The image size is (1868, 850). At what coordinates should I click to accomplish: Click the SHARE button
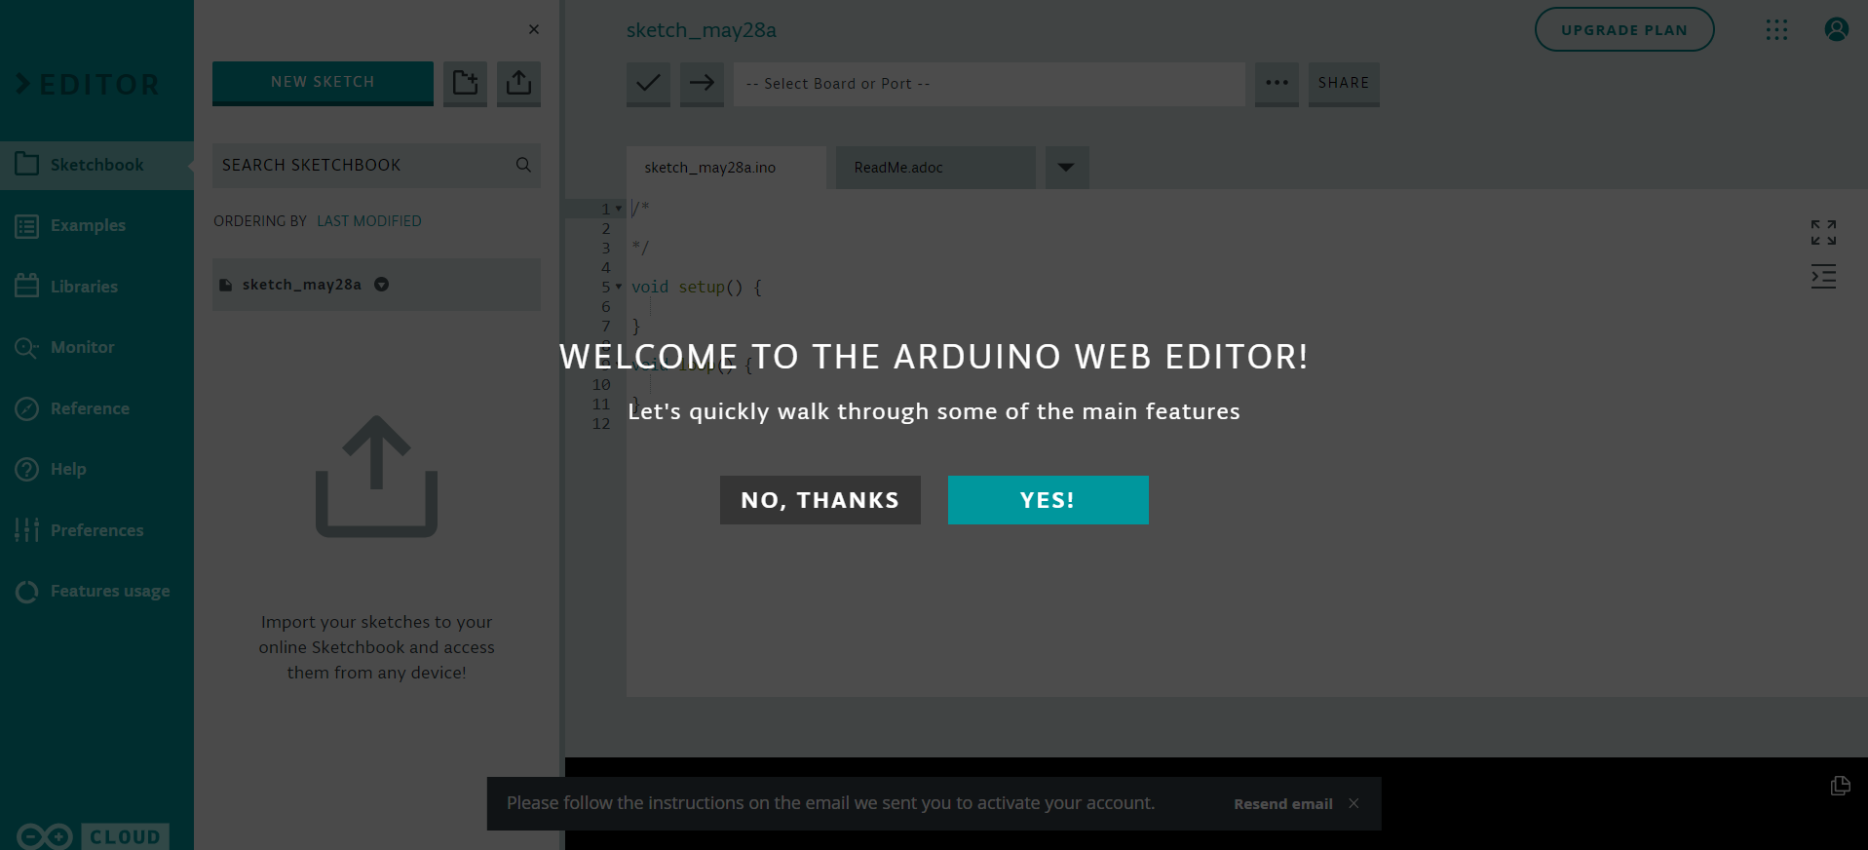[x=1344, y=84]
